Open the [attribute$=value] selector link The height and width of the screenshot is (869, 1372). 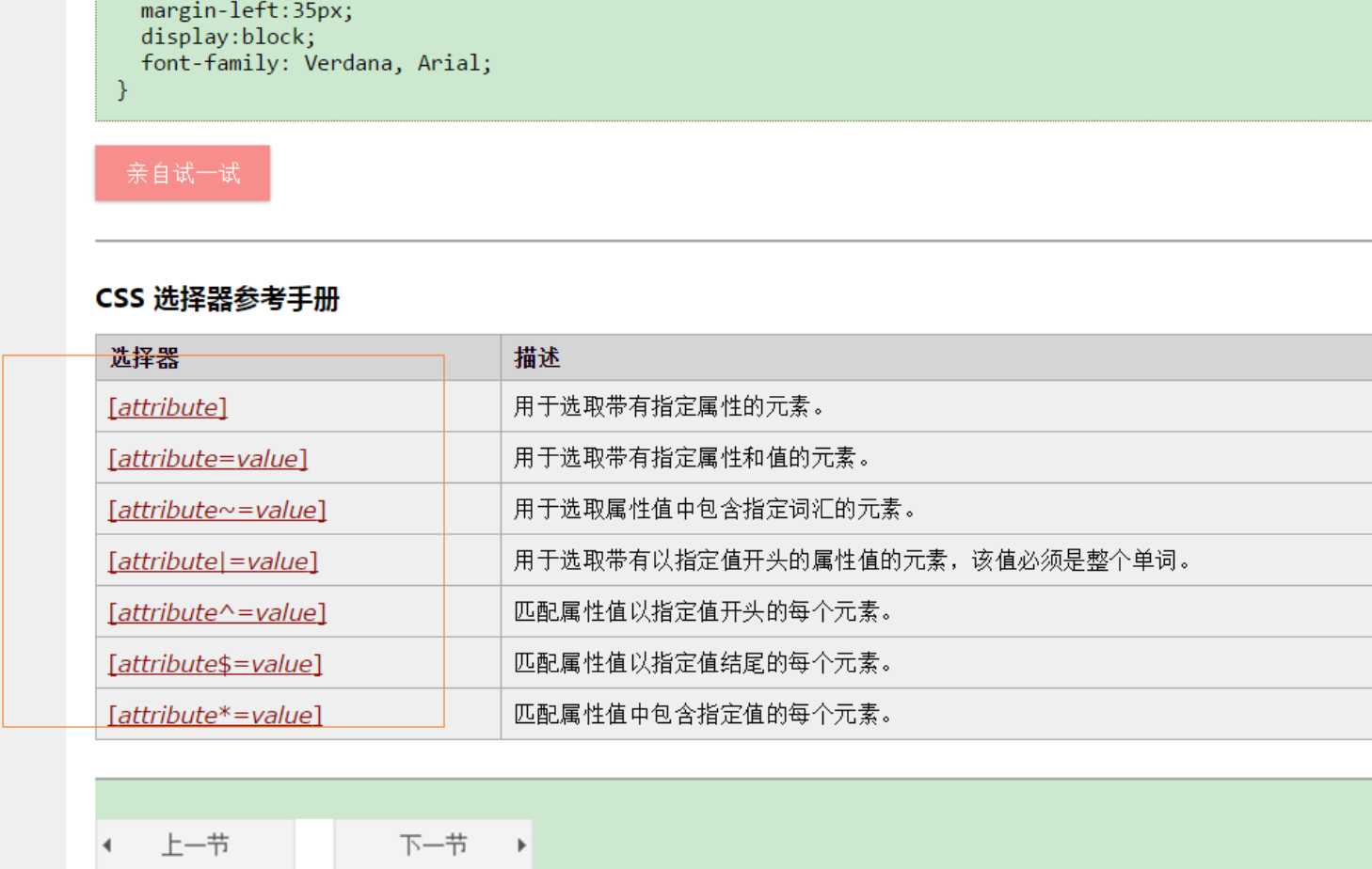pos(215,664)
